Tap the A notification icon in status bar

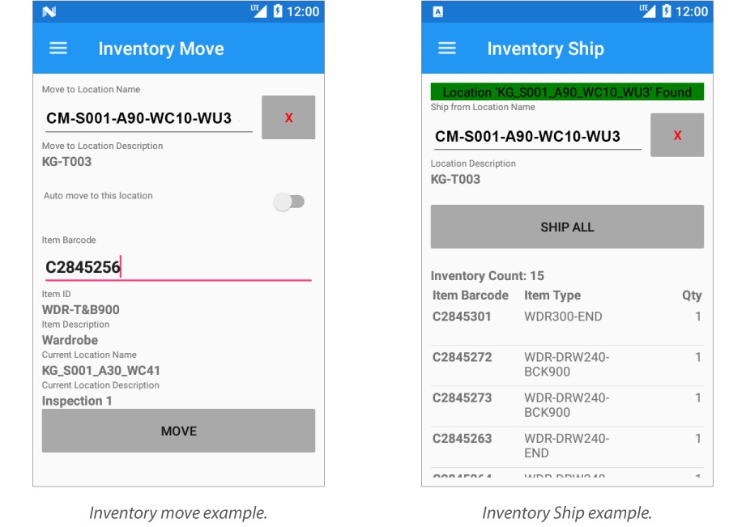pyautogui.click(x=438, y=11)
